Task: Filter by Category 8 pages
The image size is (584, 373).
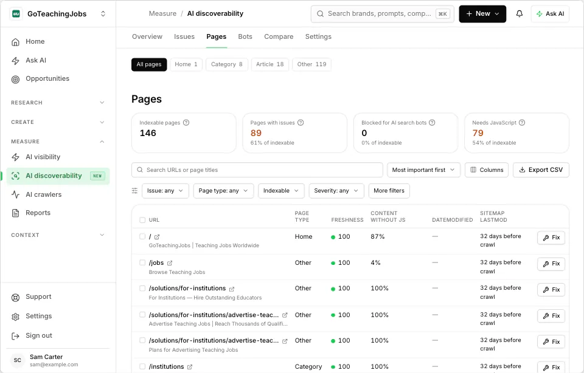Action: [226, 64]
